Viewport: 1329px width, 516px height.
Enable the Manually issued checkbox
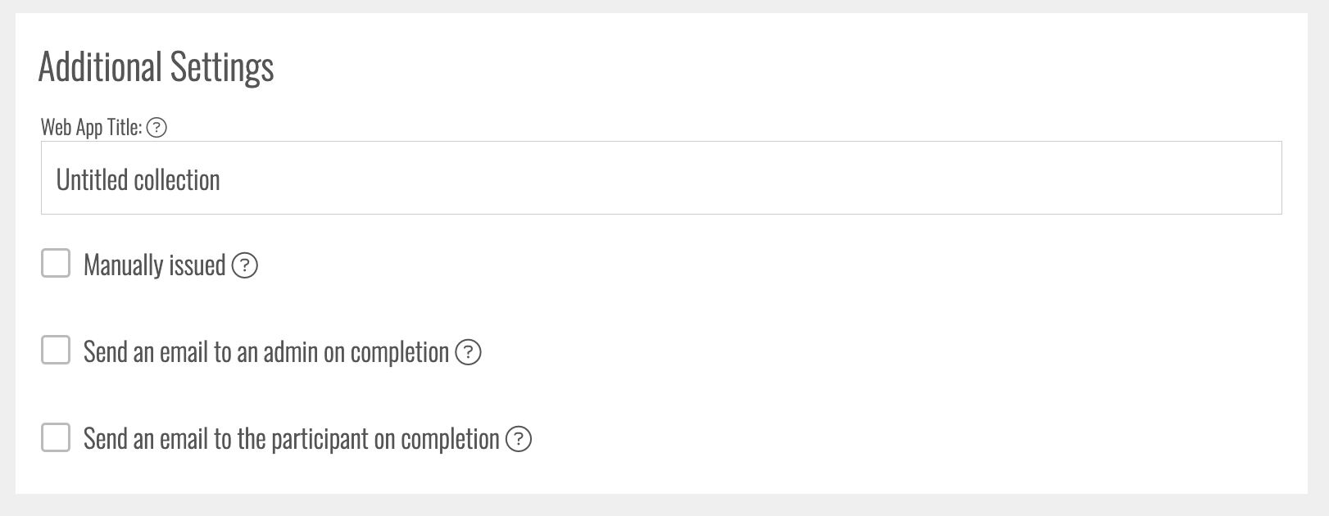point(56,264)
